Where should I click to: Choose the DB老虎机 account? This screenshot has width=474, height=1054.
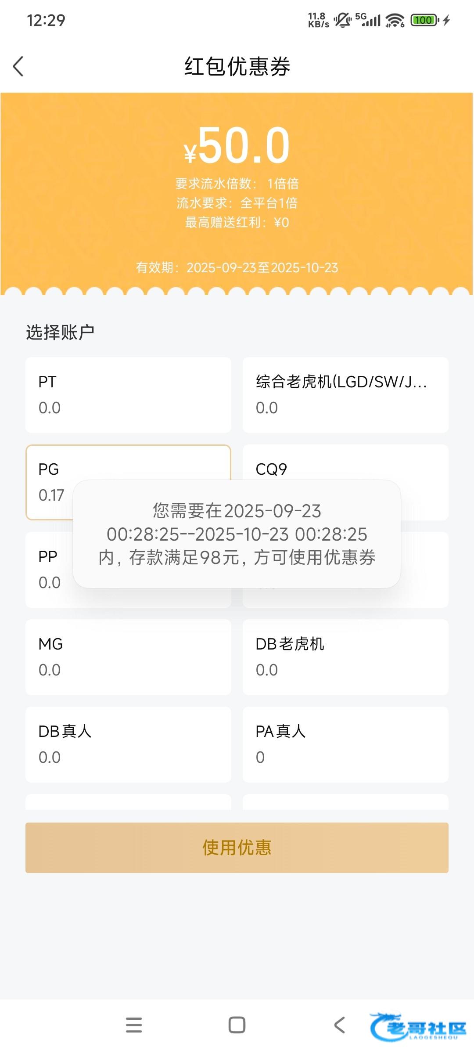pyautogui.click(x=345, y=657)
